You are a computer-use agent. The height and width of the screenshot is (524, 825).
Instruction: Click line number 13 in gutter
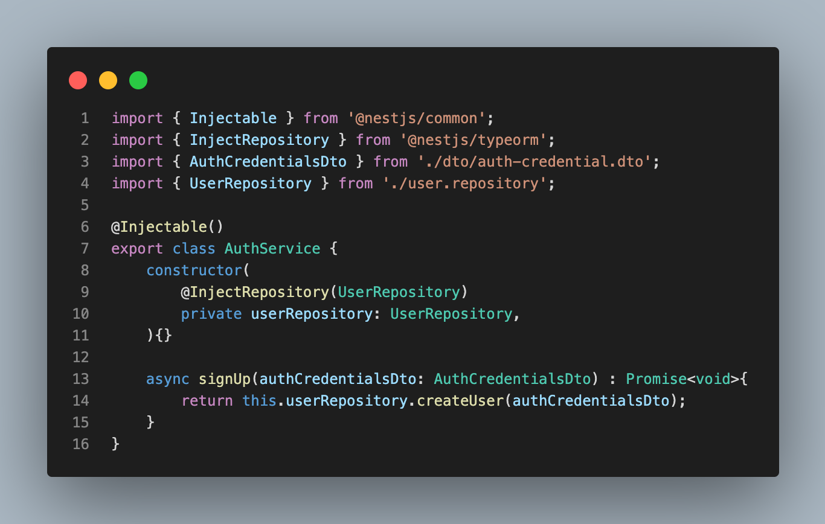[x=80, y=379]
